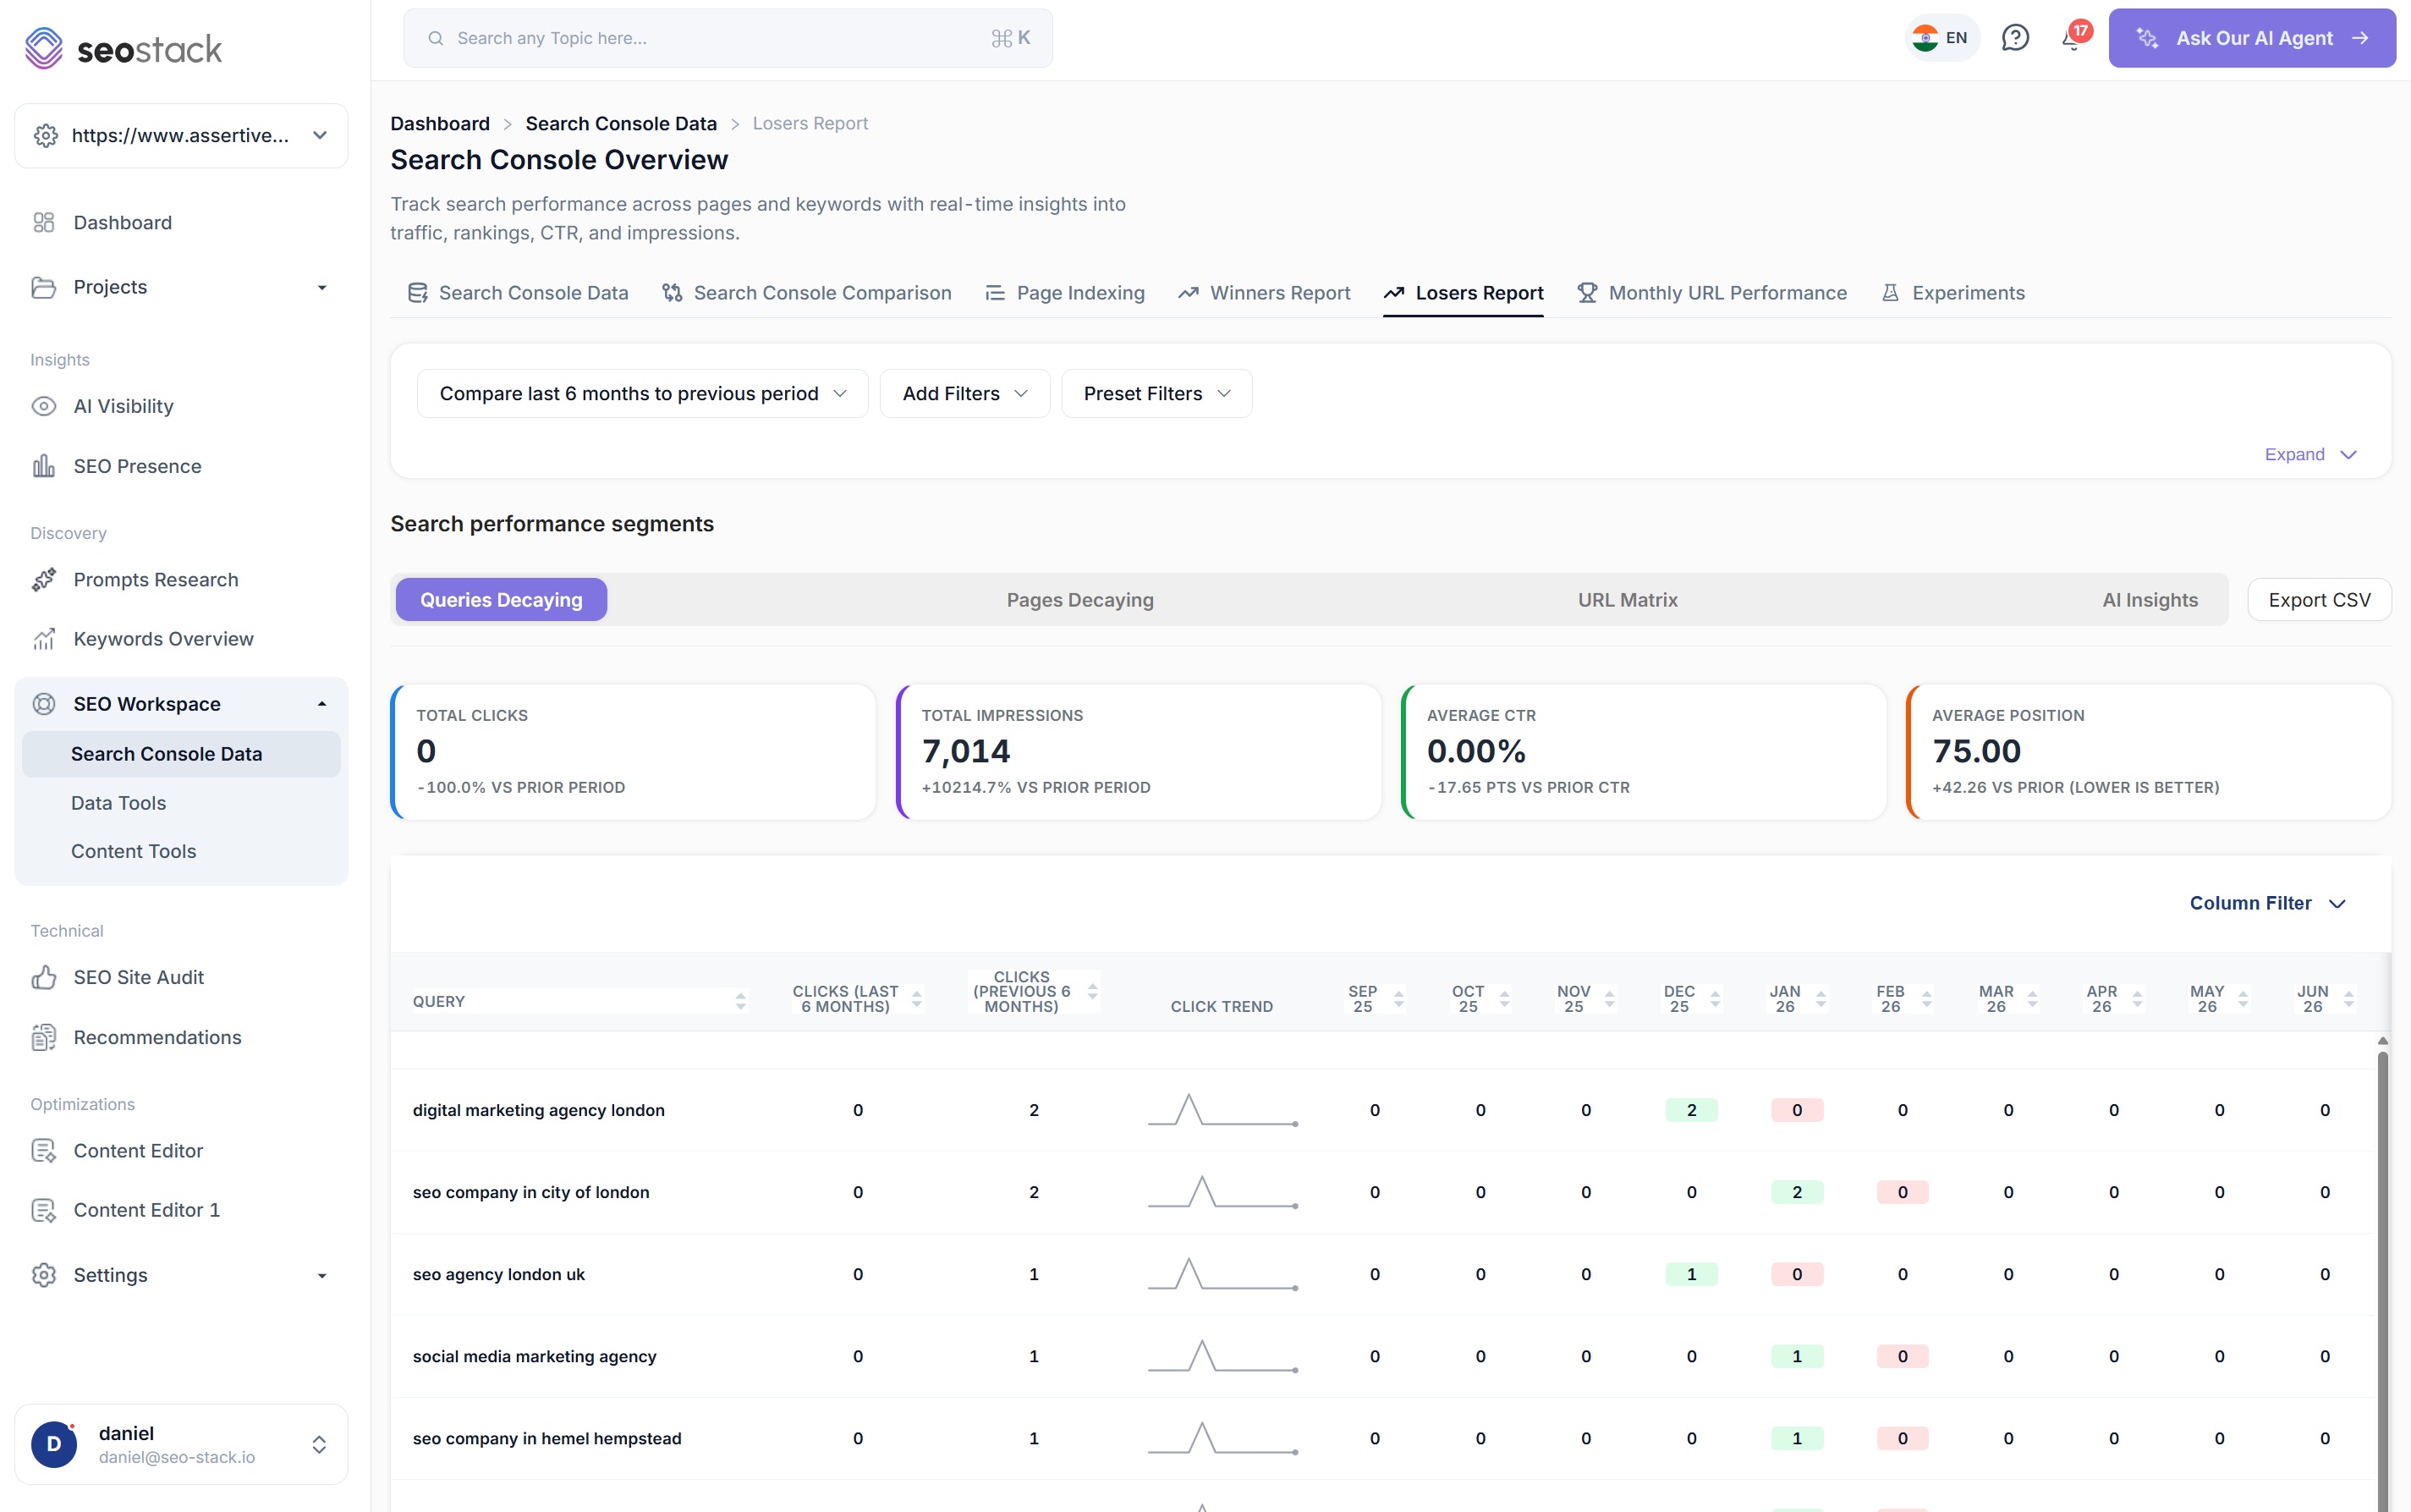Sort by NOV 25 column
This screenshot has width=2411, height=1512.
(x=1609, y=999)
